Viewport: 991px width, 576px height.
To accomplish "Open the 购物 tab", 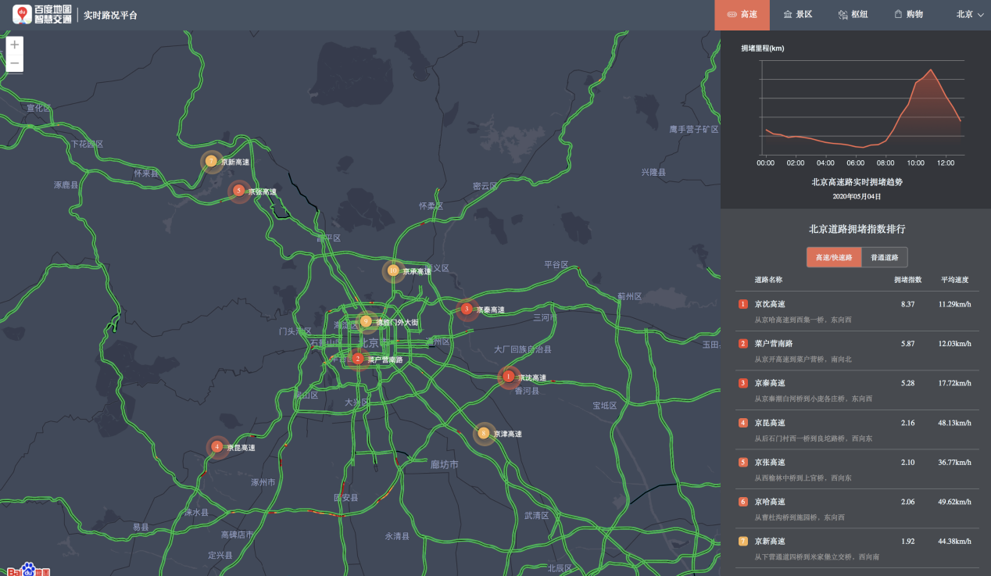I will point(908,15).
